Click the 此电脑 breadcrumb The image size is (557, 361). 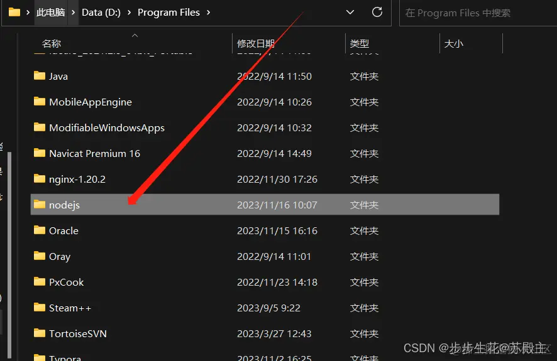point(50,13)
